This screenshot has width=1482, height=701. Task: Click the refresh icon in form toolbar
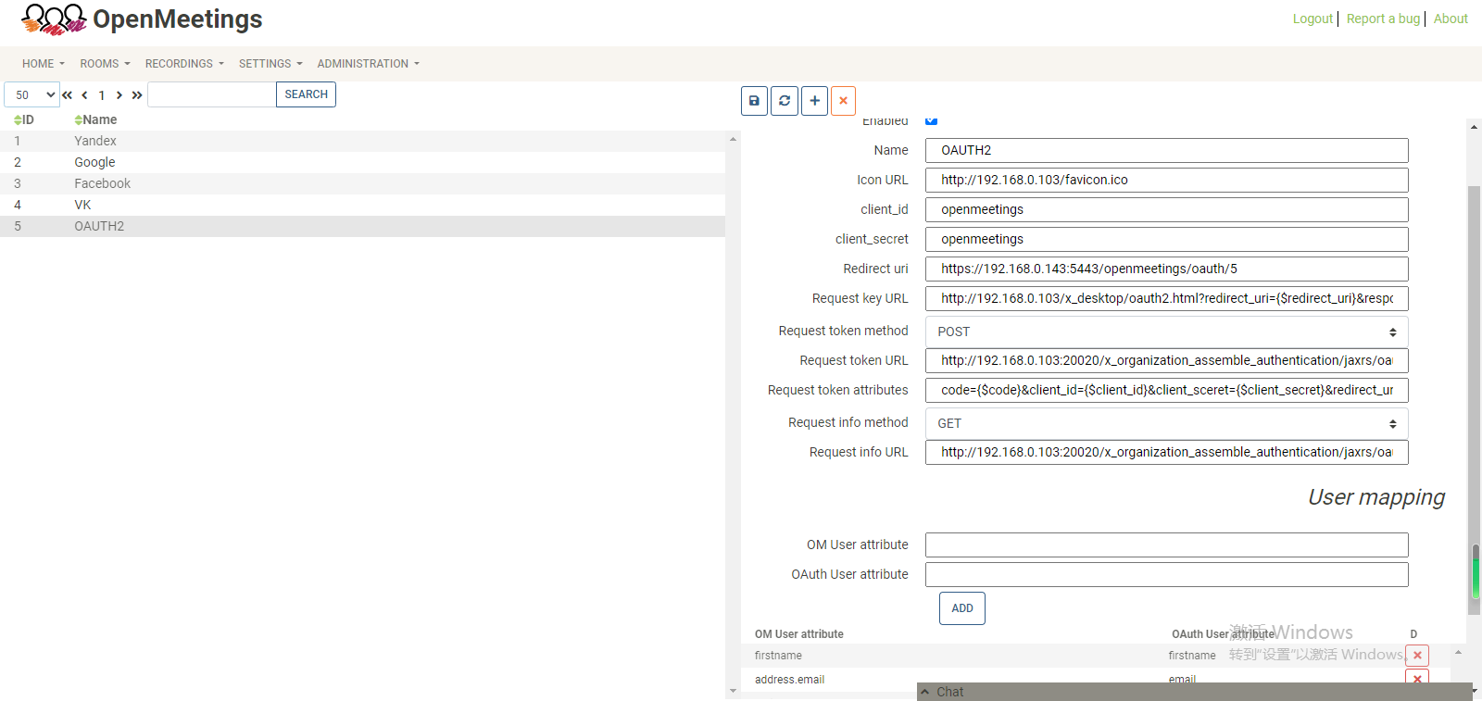(x=785, y=101)
